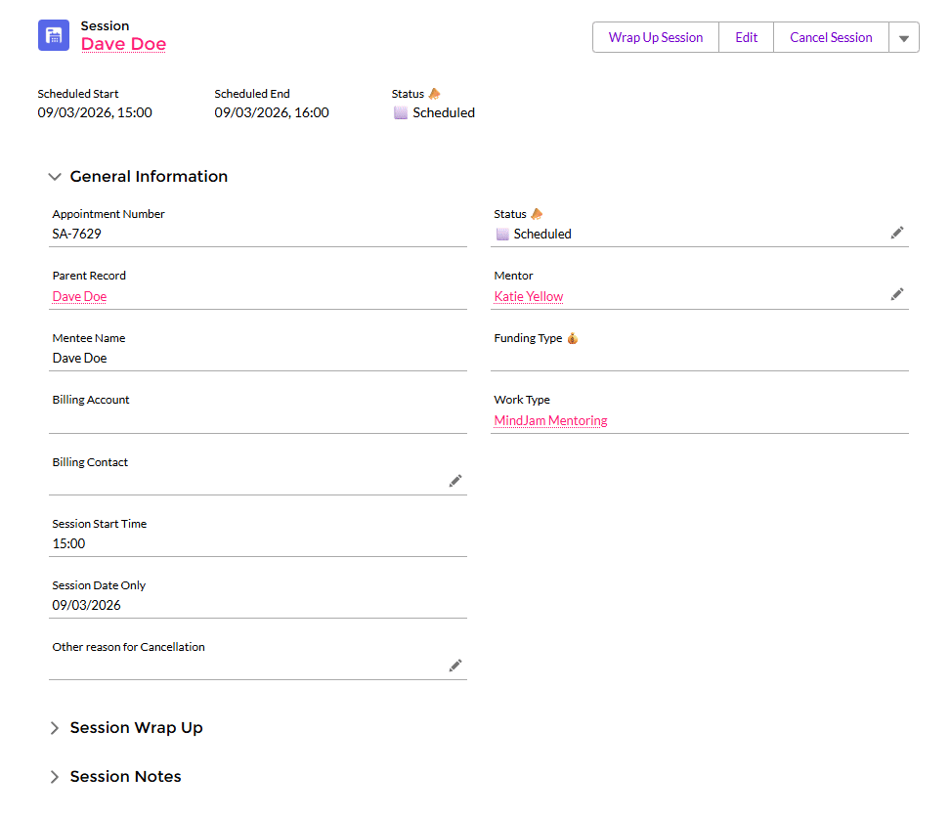Click the Dave Doe session title

(x=123, y=44)
